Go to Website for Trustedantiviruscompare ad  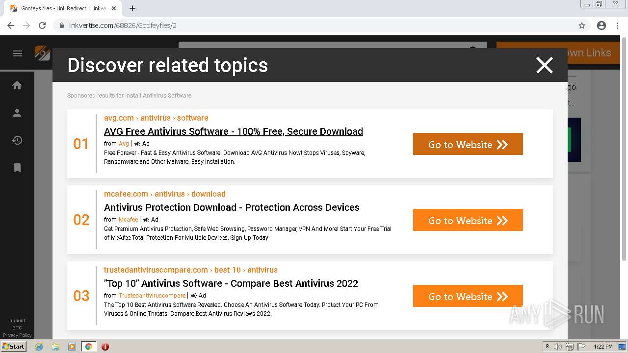[468, 296]
